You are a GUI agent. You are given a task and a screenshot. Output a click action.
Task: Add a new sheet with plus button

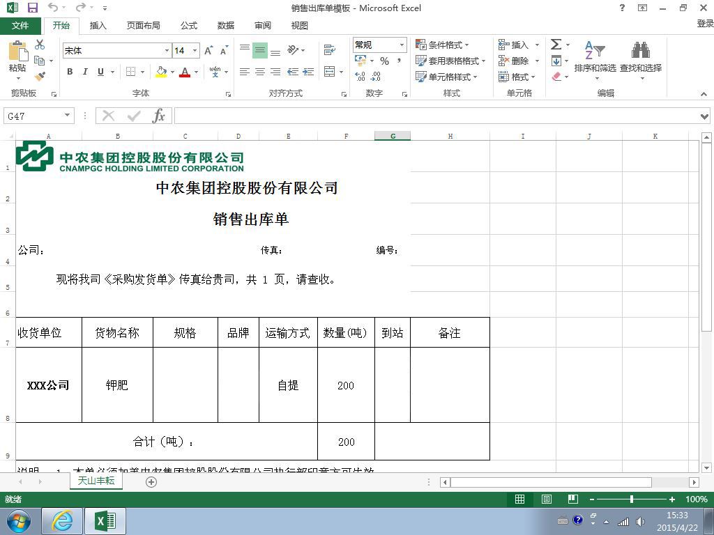(151, 482)
